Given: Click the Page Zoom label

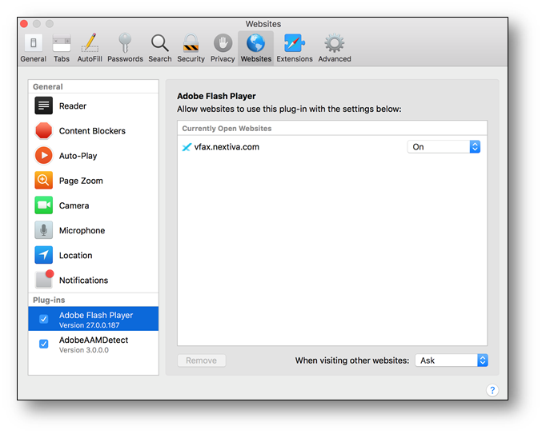Looking at the screenshot, I should (81, 181).
